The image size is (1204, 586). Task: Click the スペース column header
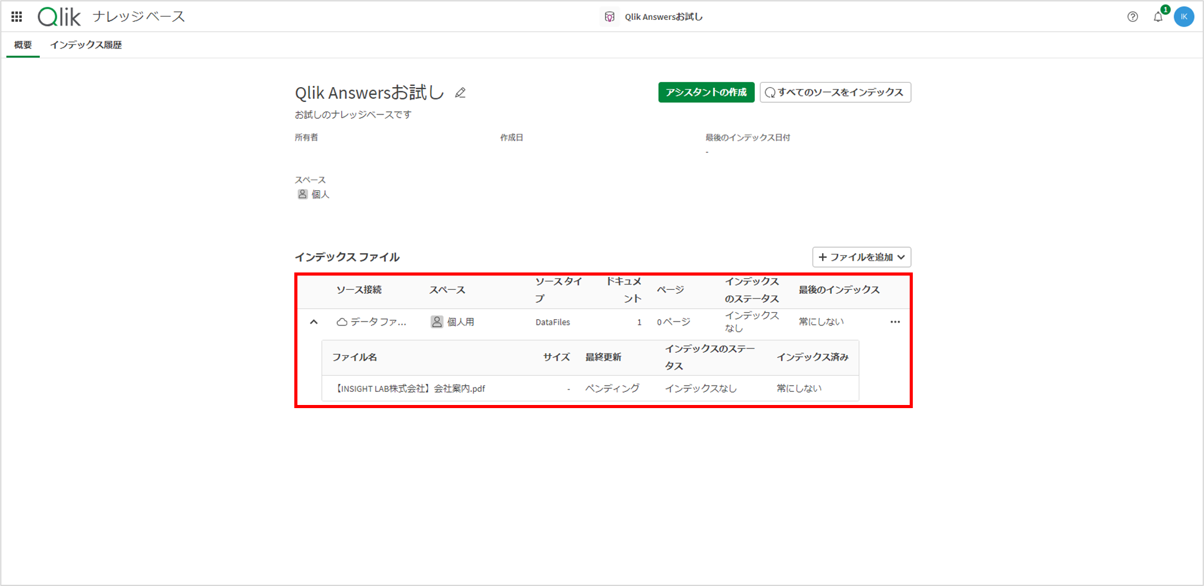pyautogui.click(x=447, y=290)
